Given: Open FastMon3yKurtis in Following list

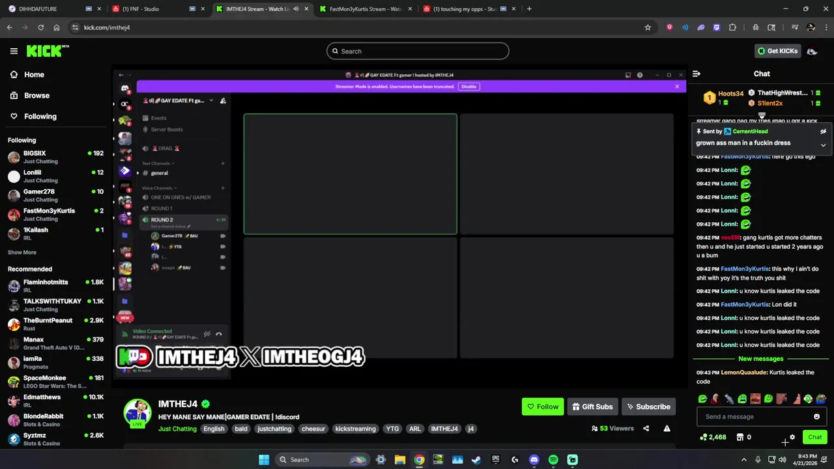Looking at the screenshot, I should pos(55,214).
